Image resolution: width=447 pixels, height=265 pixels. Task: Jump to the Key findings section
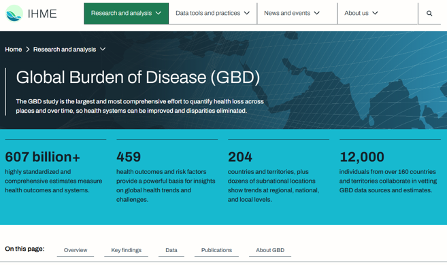coord(127,250)
